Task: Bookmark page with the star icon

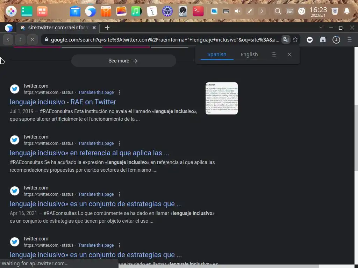Action: click(295, 39)
